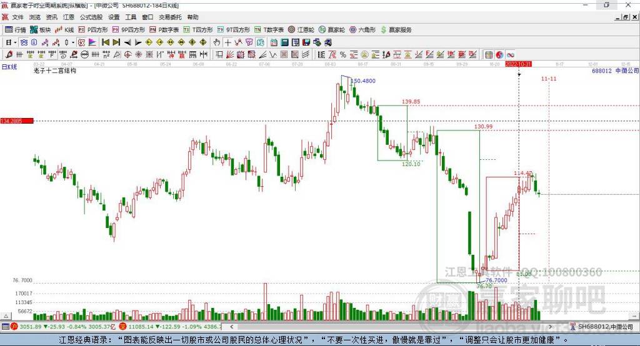Open the 资讯 menu
The image size is (640, 346).
[51, 17]
